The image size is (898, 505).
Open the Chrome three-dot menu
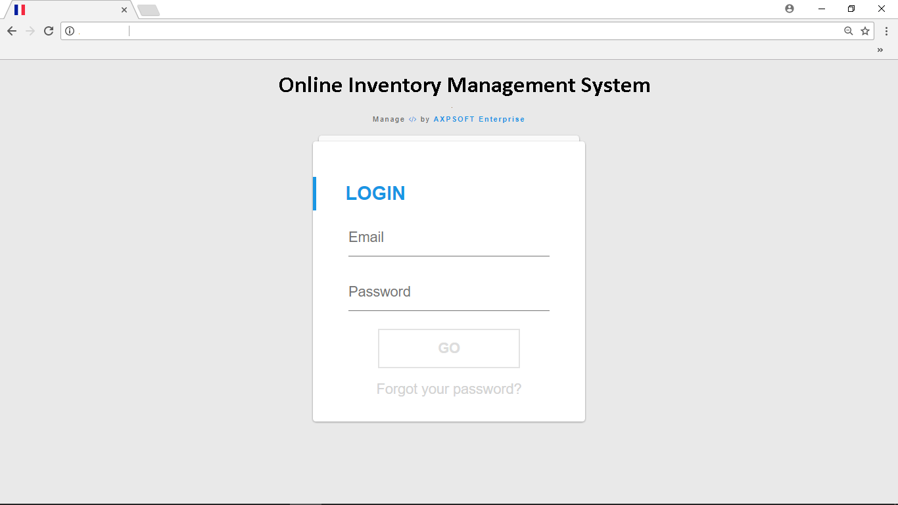[886, 31]
